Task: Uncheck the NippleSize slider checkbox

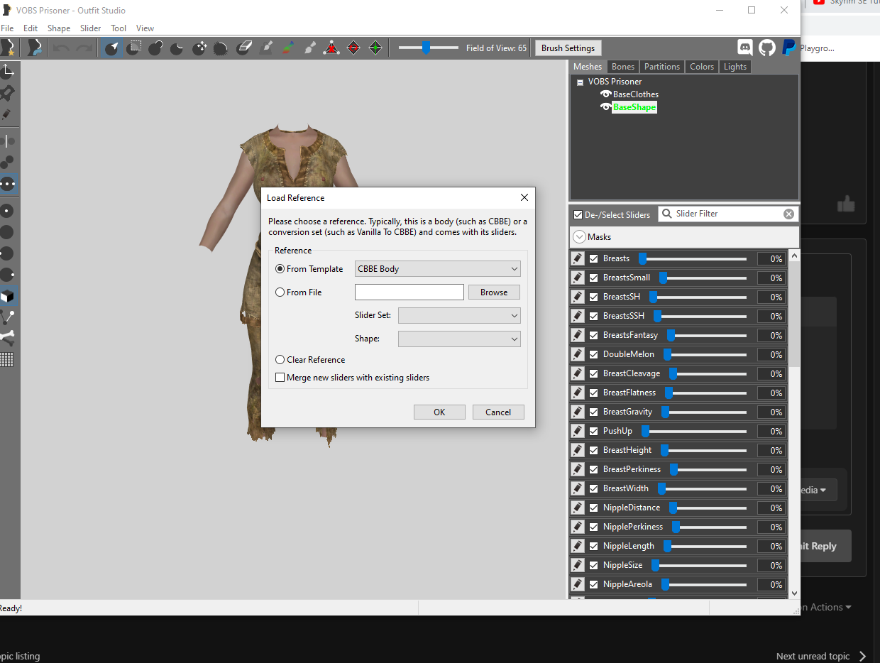Action: pyautogui.click(x=594, y=565)
